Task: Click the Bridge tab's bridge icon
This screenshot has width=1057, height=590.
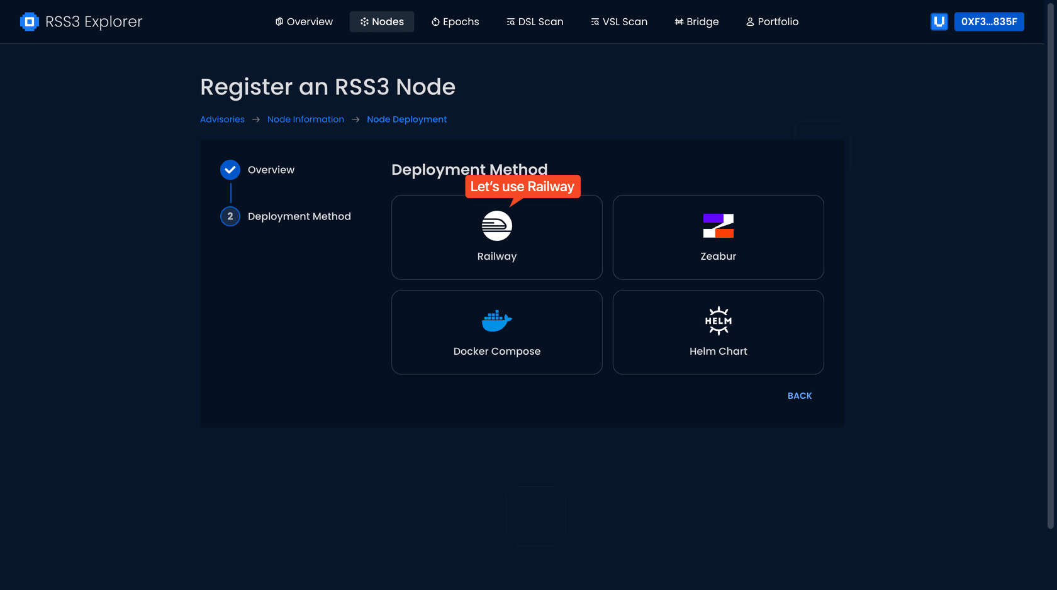Action: coord(679,21)
